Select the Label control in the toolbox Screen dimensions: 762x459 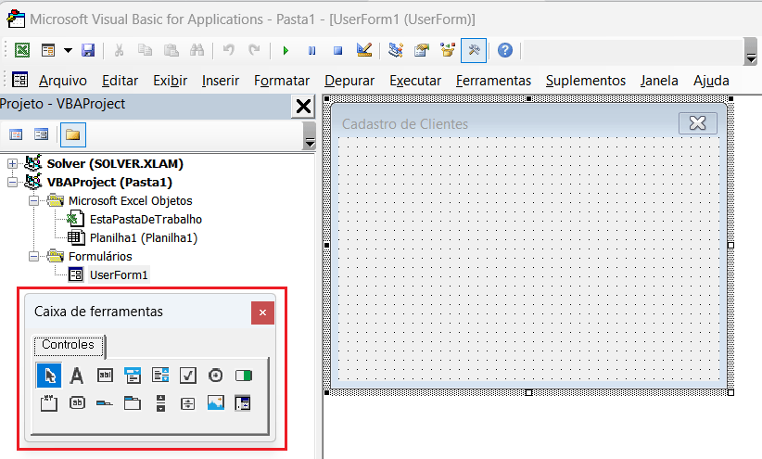pos(77,376)
